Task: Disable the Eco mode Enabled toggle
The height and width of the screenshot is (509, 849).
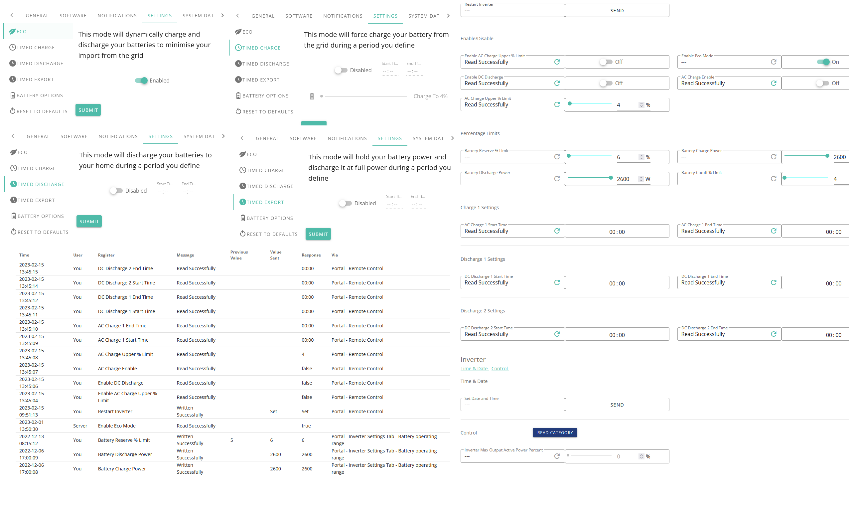Action: [141, 81]
